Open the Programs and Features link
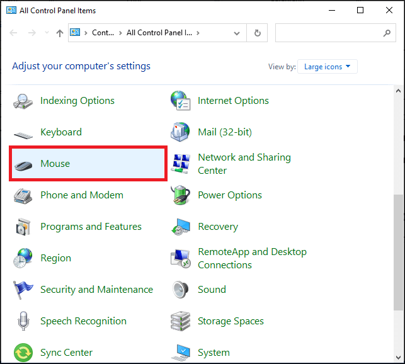This screenshot has width=405, height=364. (x=91, y=227)
